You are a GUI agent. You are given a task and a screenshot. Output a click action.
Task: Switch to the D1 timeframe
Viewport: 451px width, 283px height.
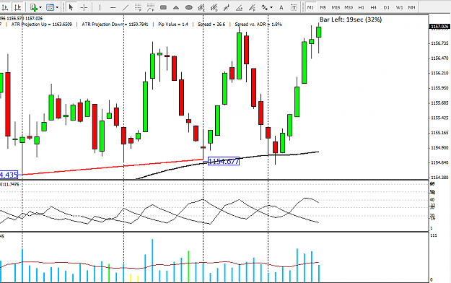click(386, 7)
